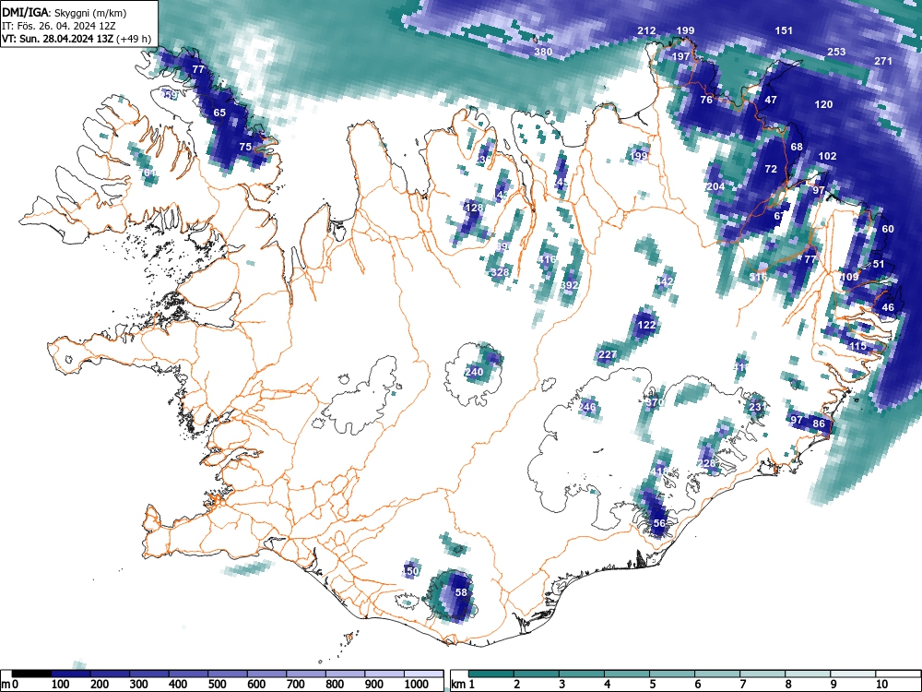
Task: Select the map value 212
Action: click(x=646, y=30)
